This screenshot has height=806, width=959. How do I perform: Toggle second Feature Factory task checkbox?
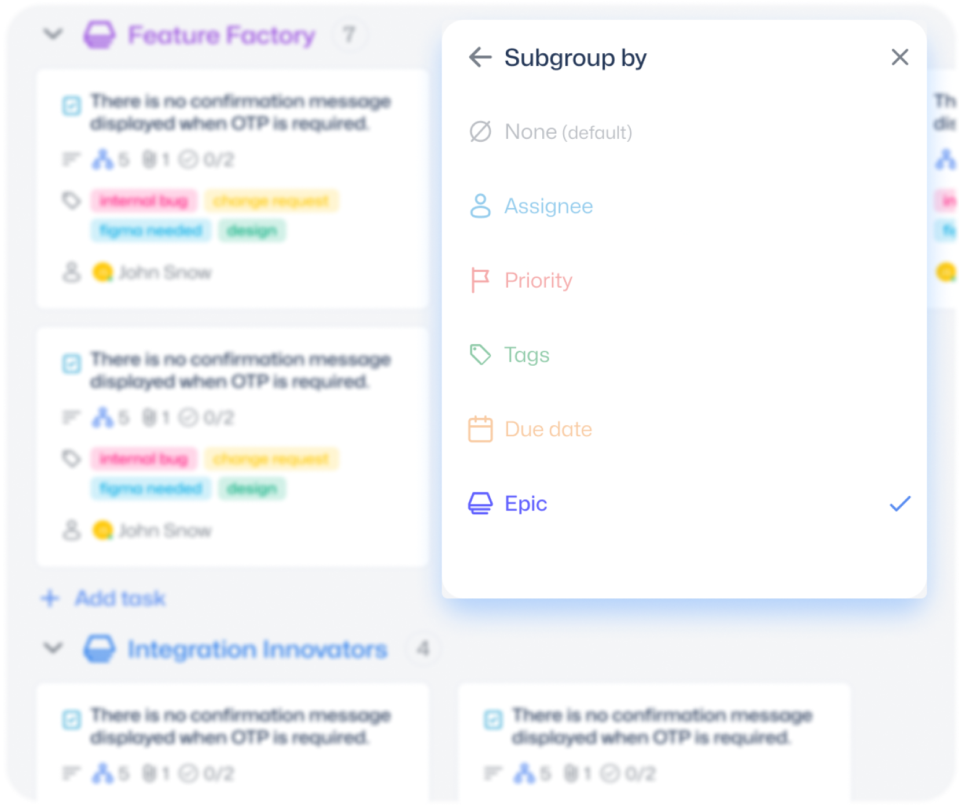[72, 364]
